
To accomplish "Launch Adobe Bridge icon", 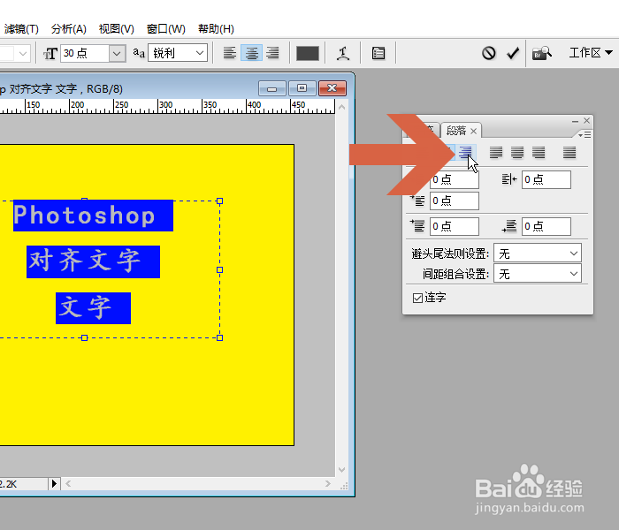I will pyautogui.click(x=541, y=53).
